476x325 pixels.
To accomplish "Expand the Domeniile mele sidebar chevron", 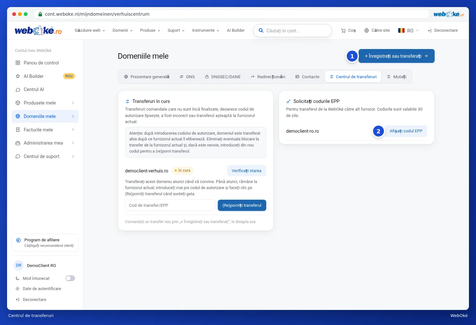I will (x=73, y=116).
